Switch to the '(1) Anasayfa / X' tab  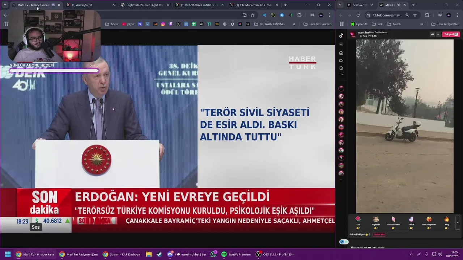coord(90,5)
